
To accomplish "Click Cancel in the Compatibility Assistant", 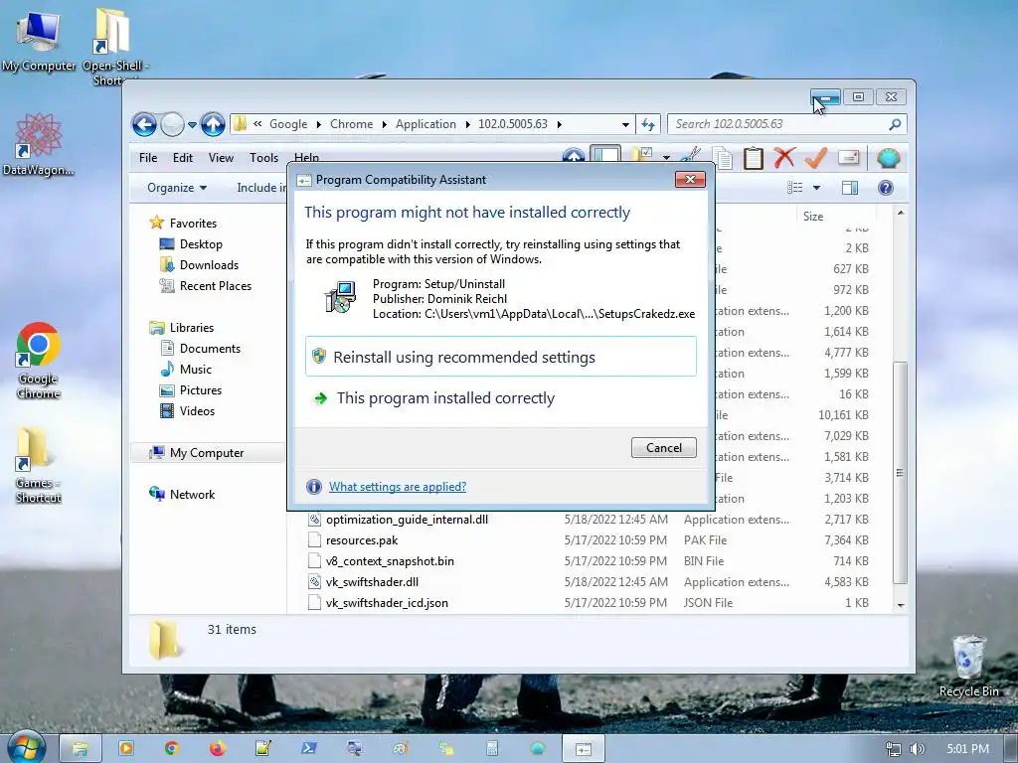I will 663,448.
